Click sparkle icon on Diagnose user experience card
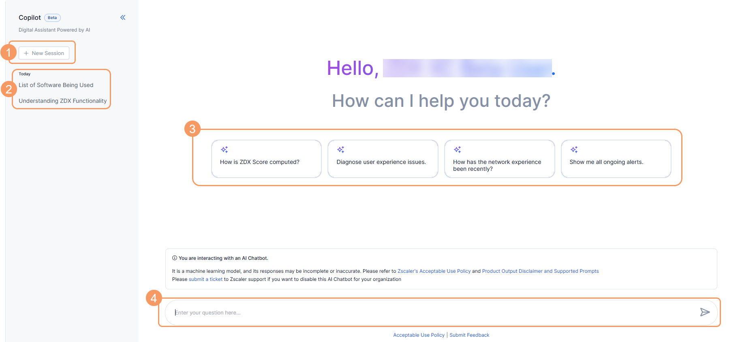Viewport: 740px width, 342px height. tap(341, 150)
